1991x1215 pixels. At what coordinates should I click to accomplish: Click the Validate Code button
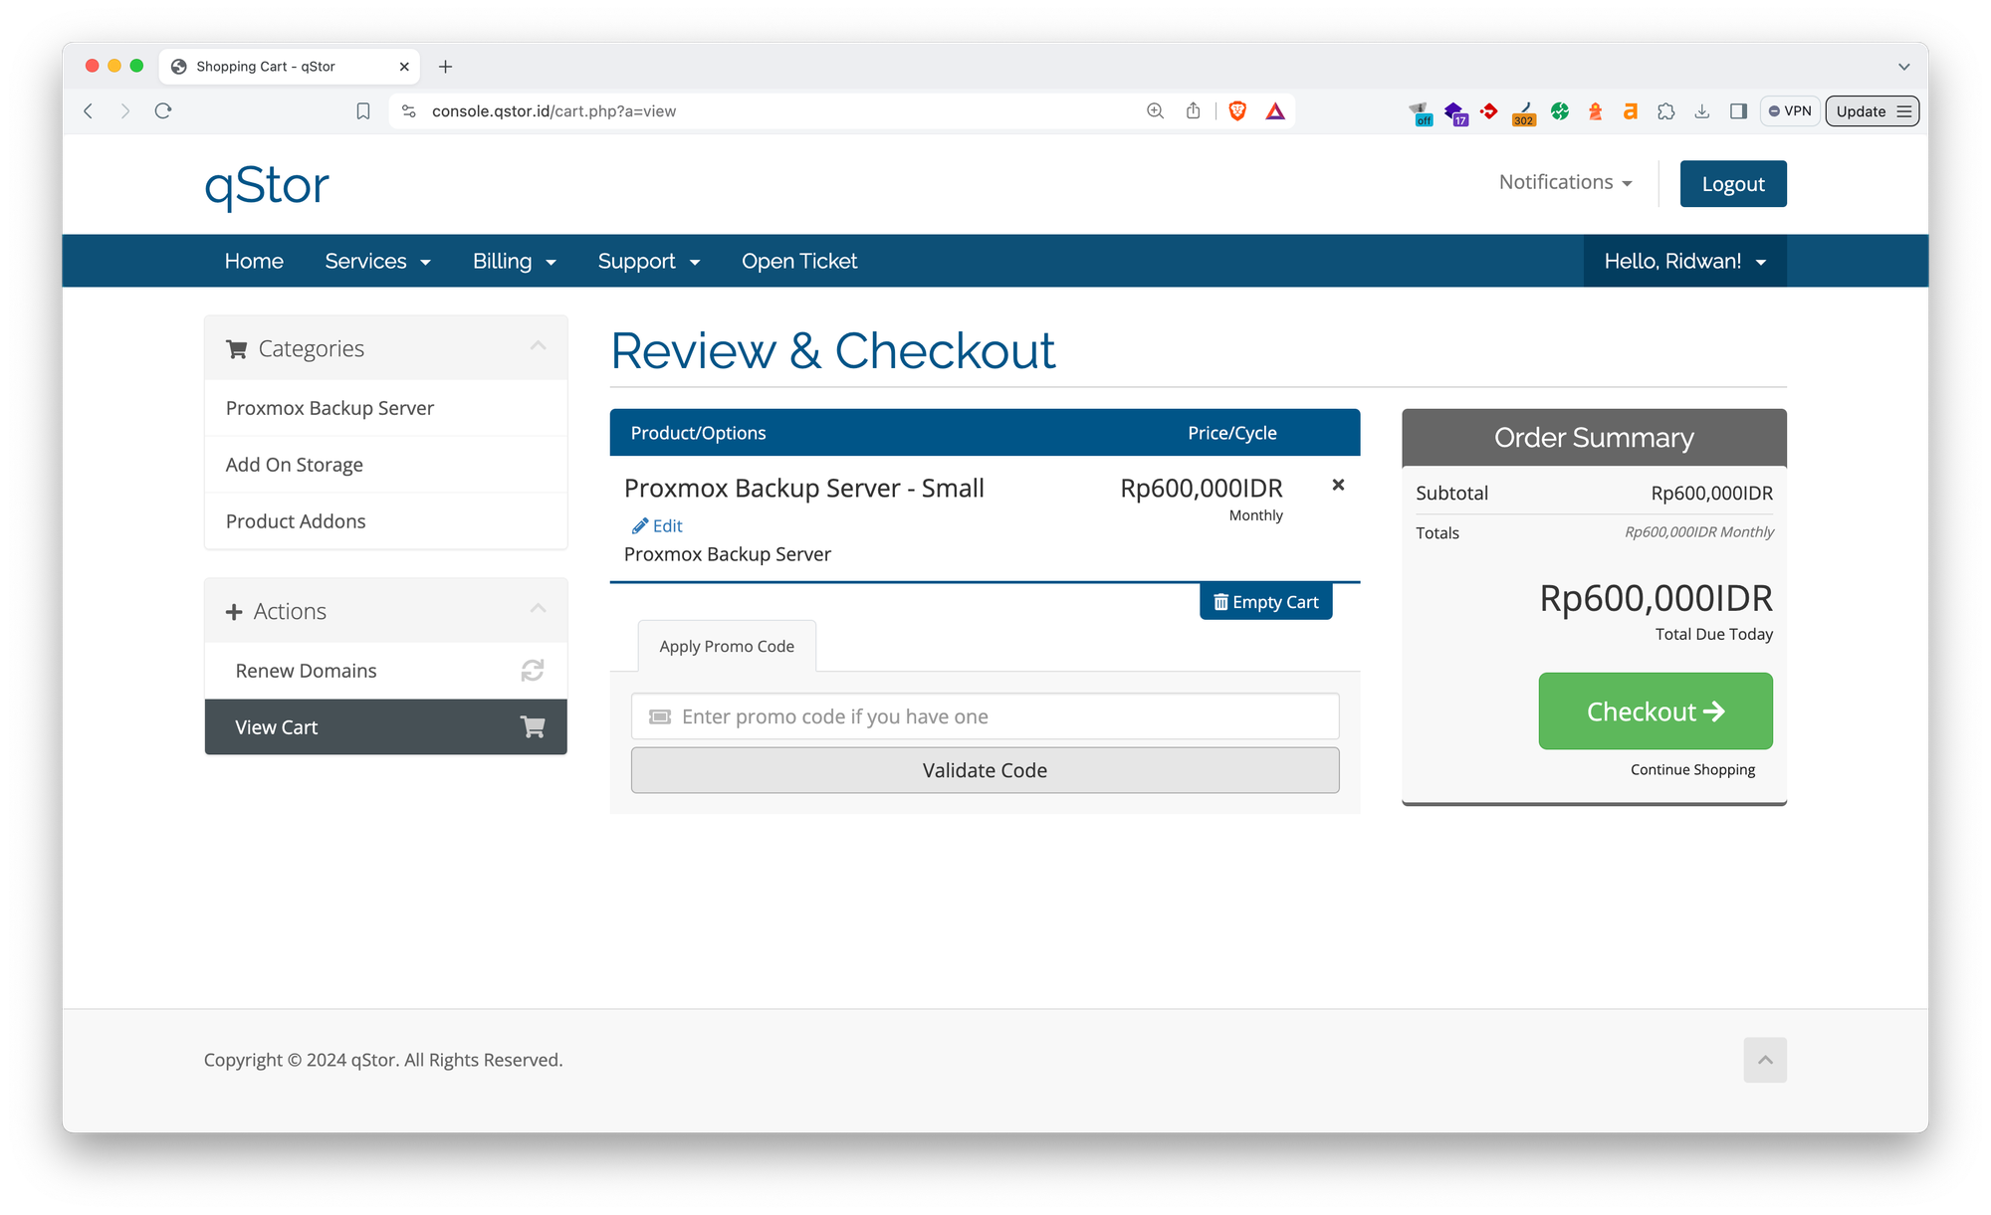[985, 770]
